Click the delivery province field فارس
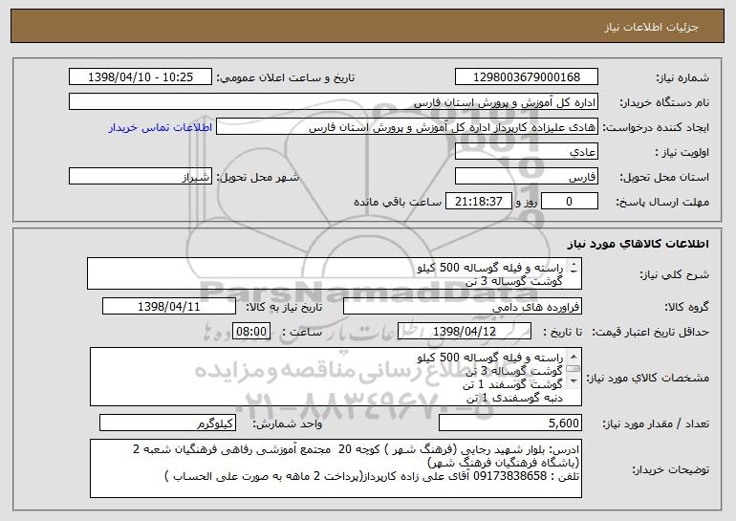Screen dimensions: 736x521 tap(526, 177)
